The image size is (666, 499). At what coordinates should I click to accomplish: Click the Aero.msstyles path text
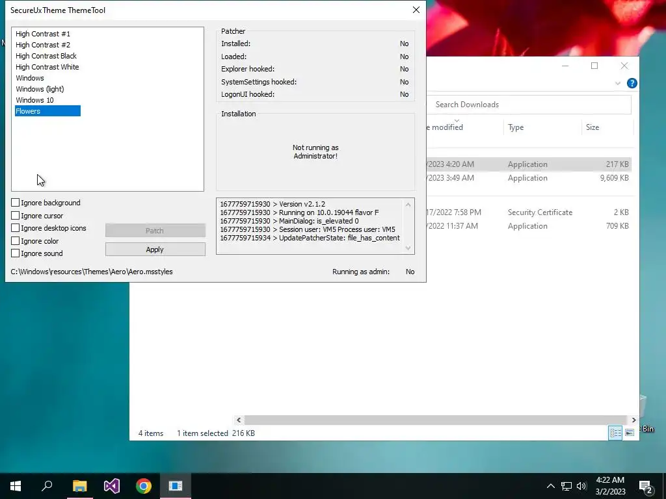[92, 272]
